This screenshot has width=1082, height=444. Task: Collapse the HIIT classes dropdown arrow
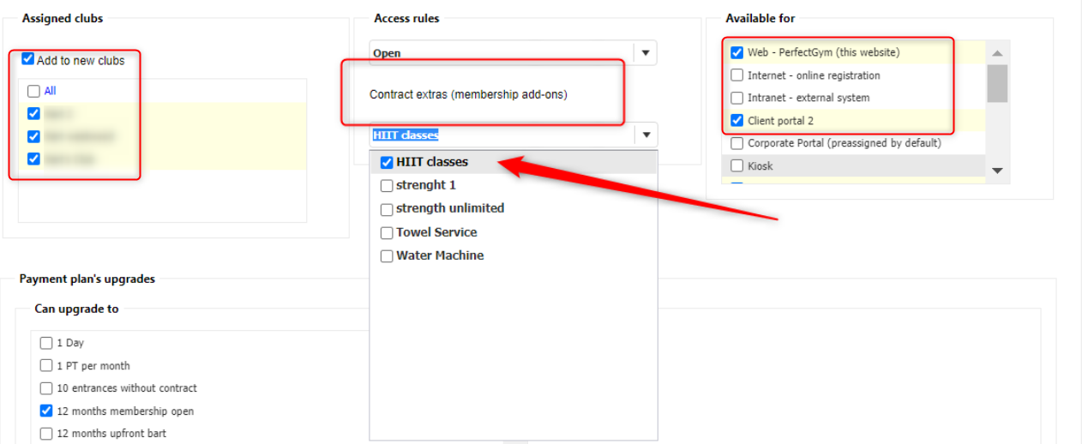pos(646,135)
